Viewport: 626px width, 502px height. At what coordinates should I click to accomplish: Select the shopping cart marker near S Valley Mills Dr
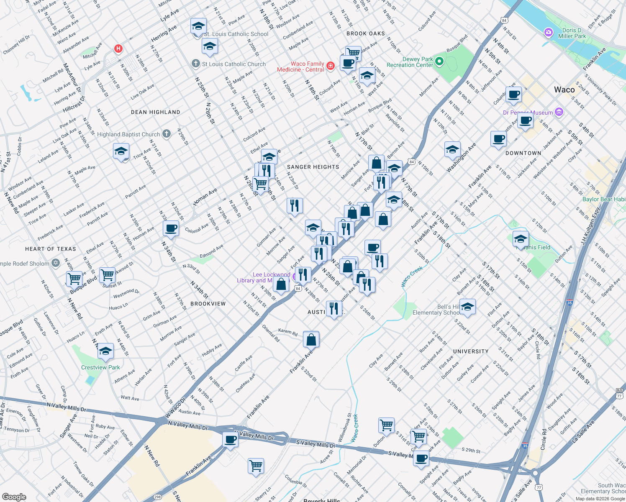[419, 435]
